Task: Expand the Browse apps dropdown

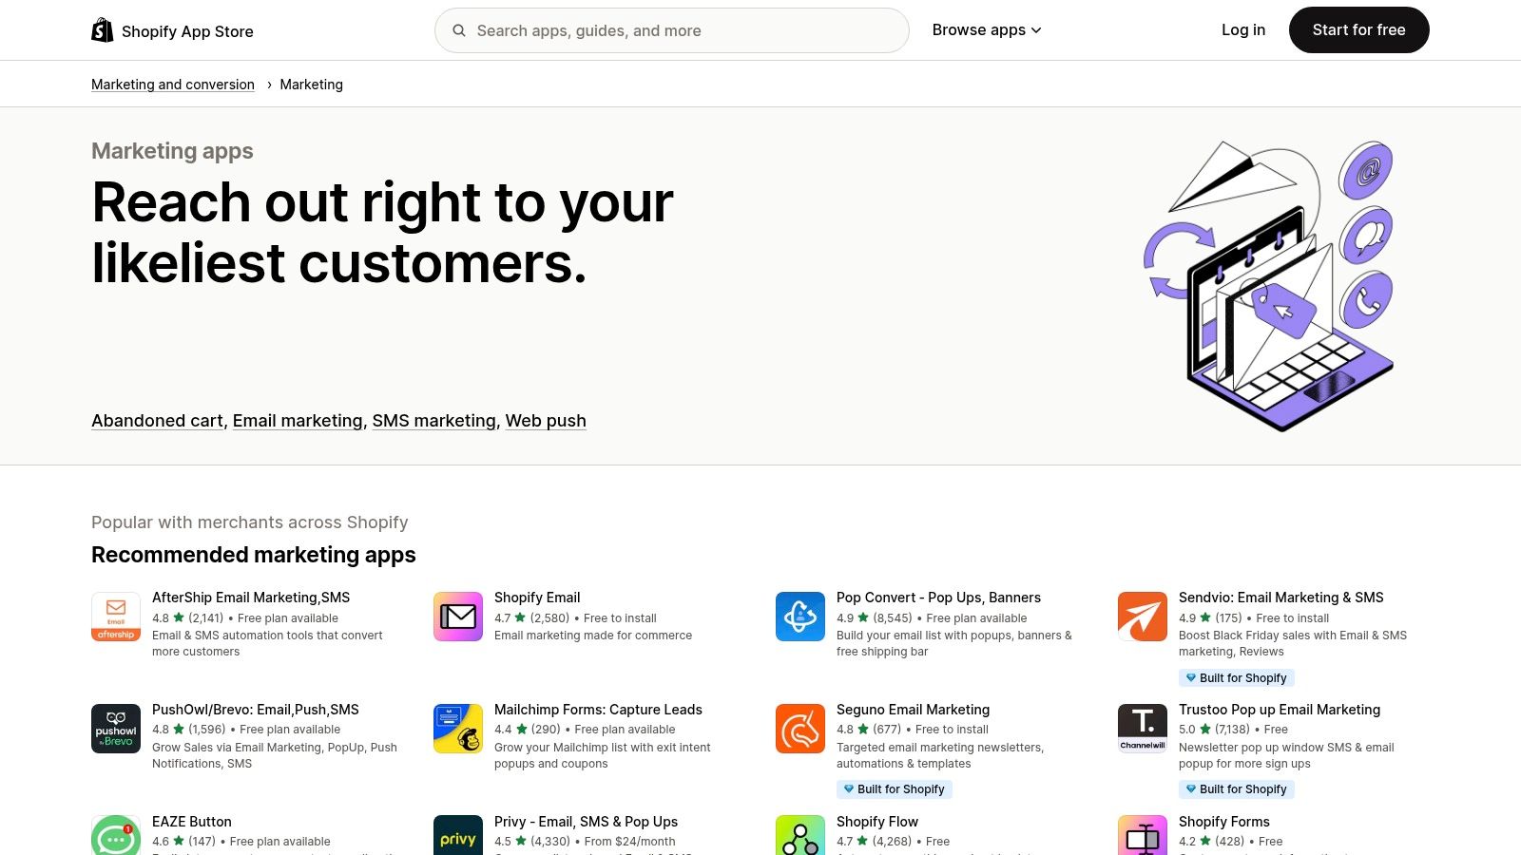Action: pos(986,29)
